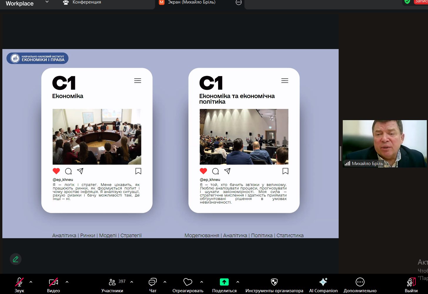This screenshot has height=294, width=428.
Task: Open the Дополнительно more options menu
Action: [360, 282]
